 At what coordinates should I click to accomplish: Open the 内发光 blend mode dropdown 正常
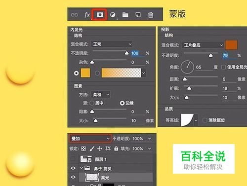pyautogui.click(x=112, y=44)
